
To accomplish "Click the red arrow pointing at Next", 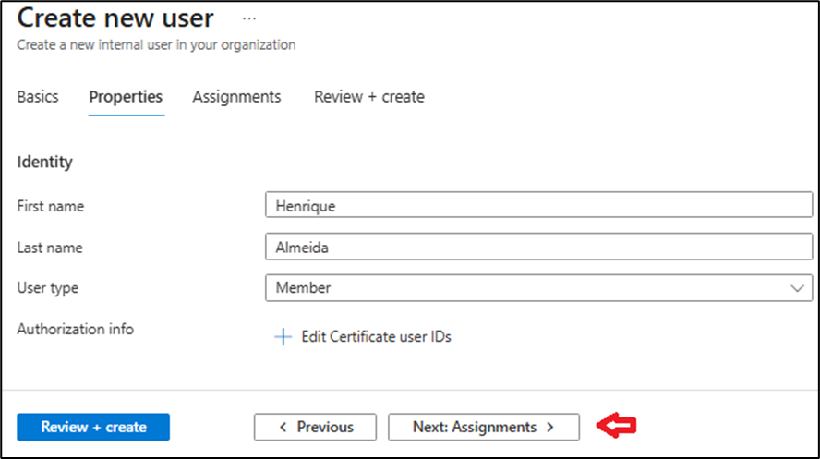I will (617, 426).
